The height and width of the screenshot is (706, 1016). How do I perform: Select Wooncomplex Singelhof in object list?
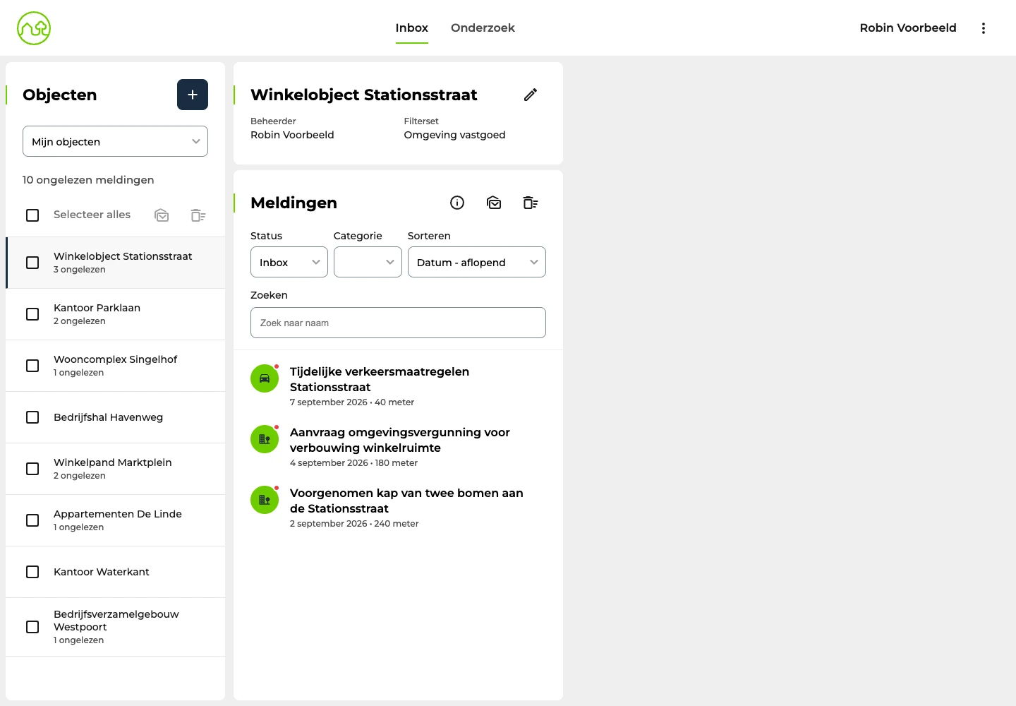pyautogui.click(x=115, y=366)
